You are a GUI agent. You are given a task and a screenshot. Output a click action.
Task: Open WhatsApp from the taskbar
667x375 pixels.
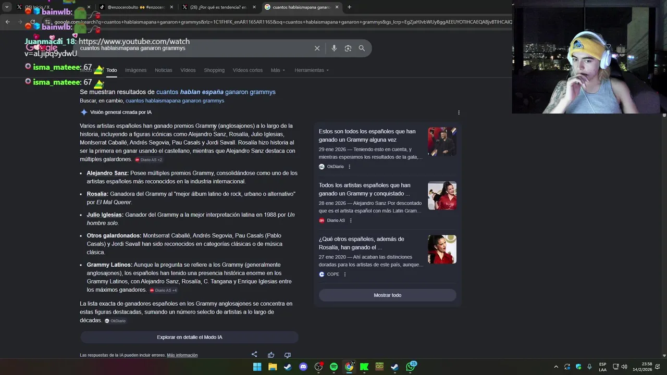411,367
